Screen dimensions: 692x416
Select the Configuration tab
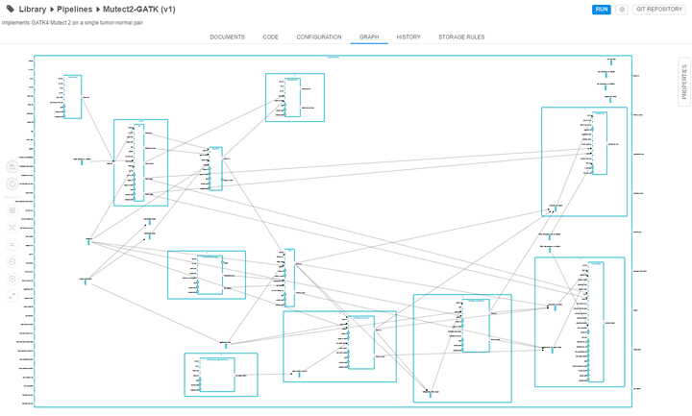(318, 37)
